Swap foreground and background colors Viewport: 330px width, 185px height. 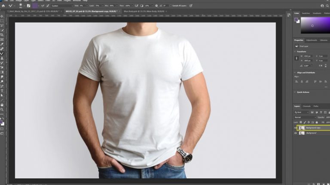tap(3, 119)
